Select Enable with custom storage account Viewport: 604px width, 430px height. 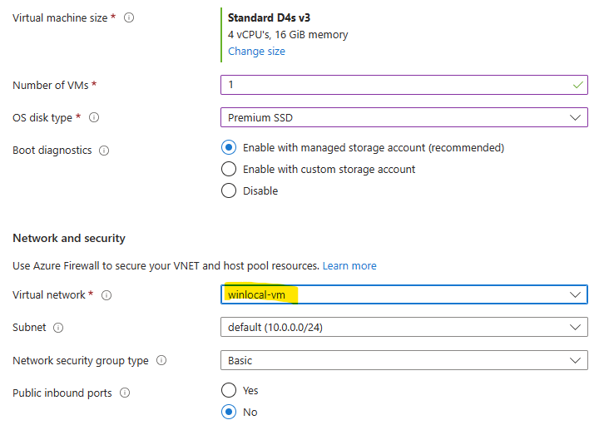click(x=229, y=169)
